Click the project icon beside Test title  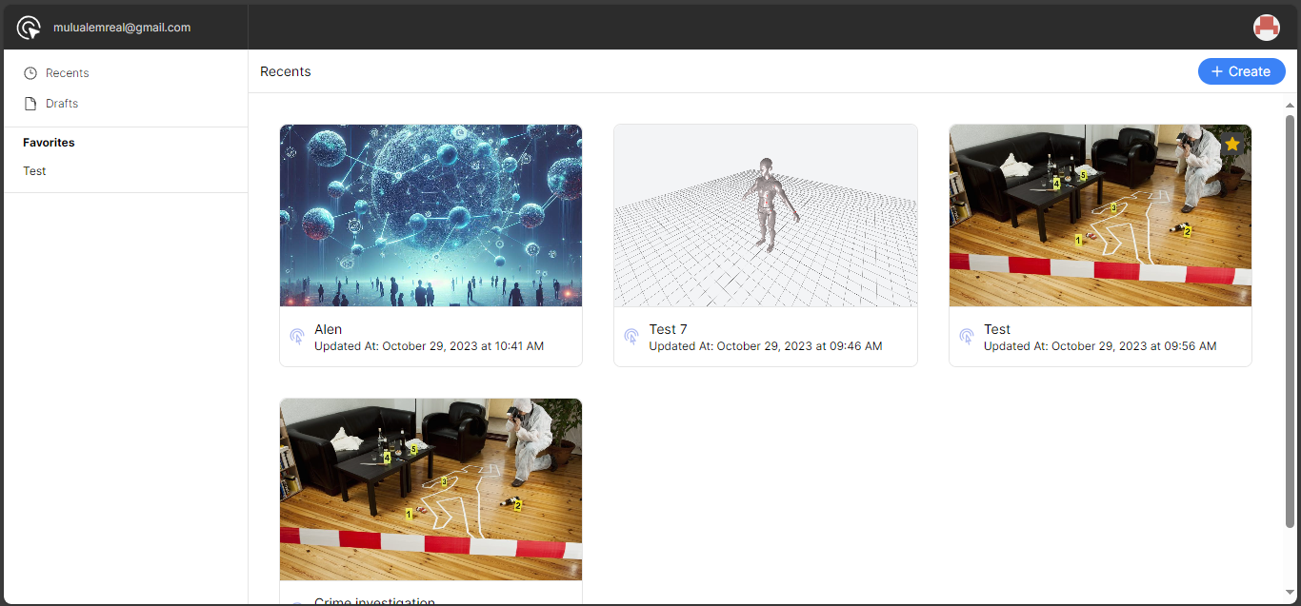(967, 336)
